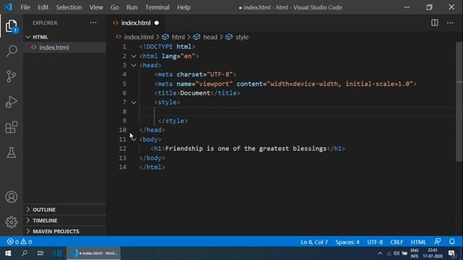Viewport: 463px width, 260px height.
Task: Open the Search view in activity bar
Action: 12,51
